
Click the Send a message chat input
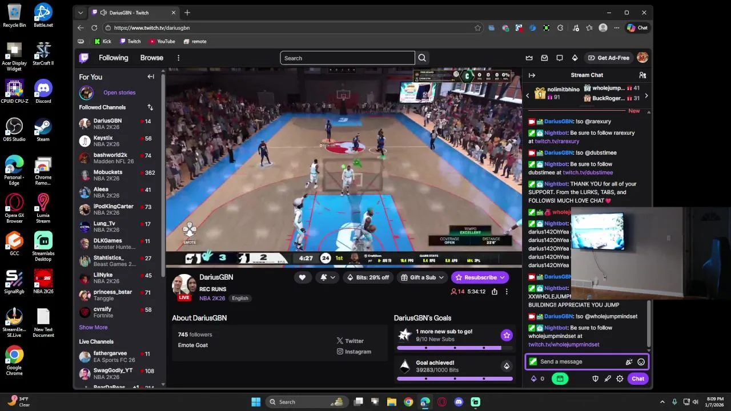click(x=587, y=361)
